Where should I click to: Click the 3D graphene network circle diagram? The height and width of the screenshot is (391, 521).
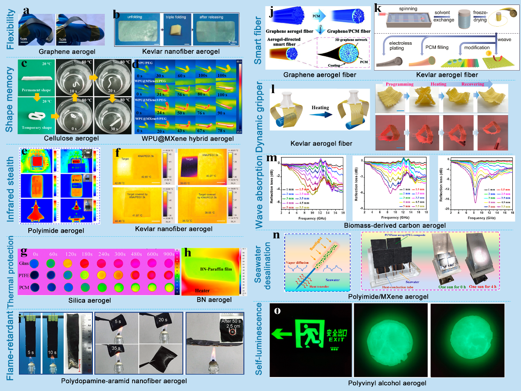point(348,53)
